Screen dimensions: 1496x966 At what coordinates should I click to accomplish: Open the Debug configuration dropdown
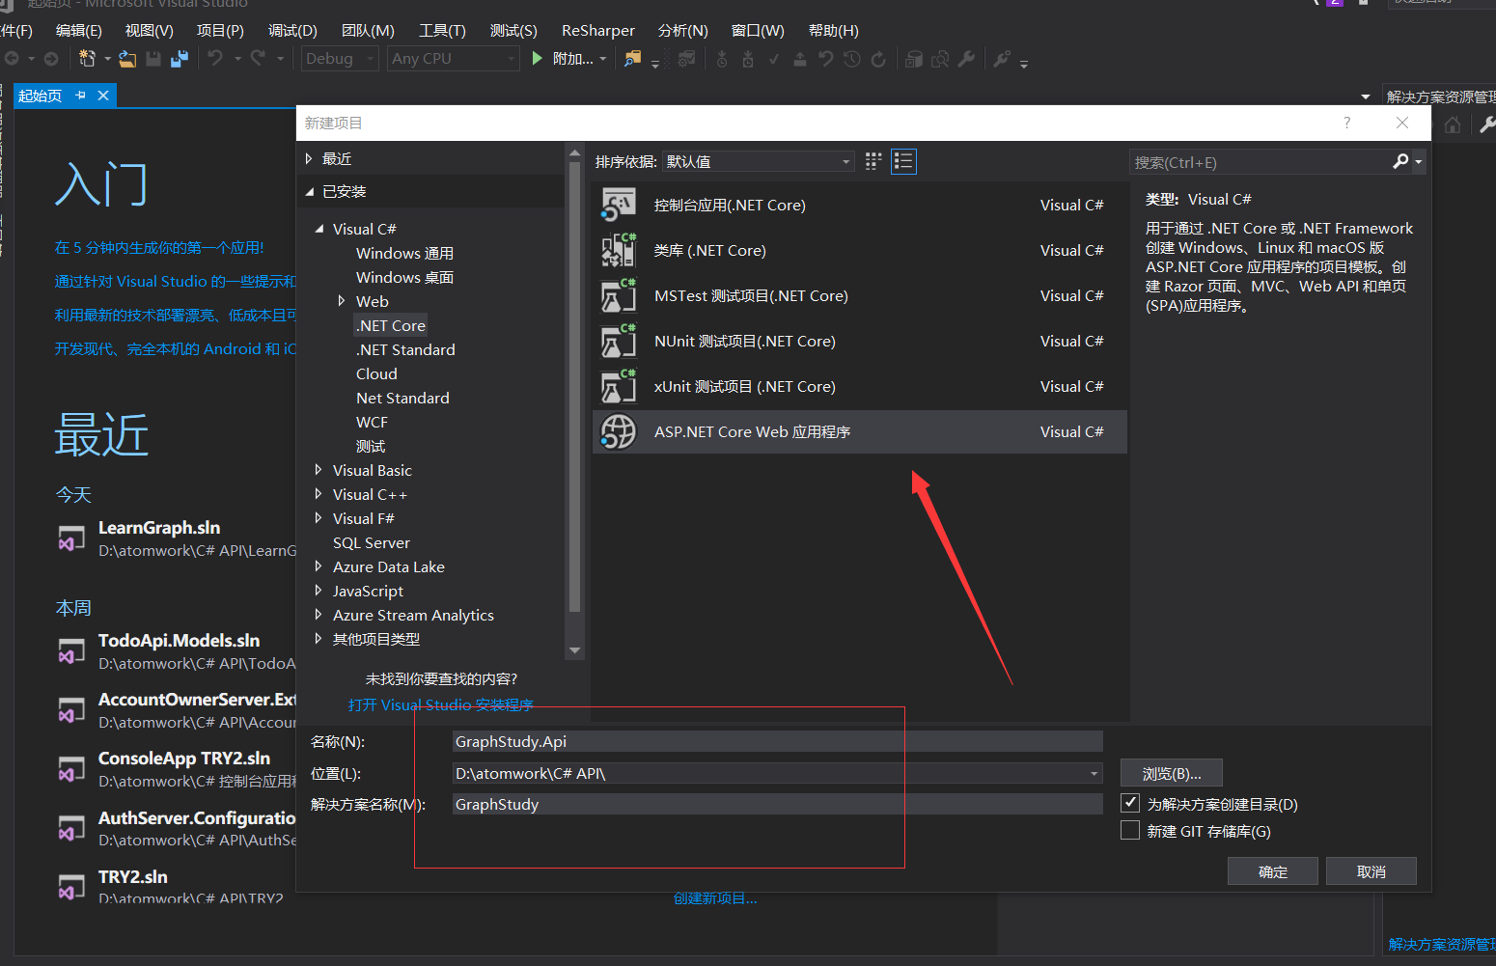click(x=340, y=59)
